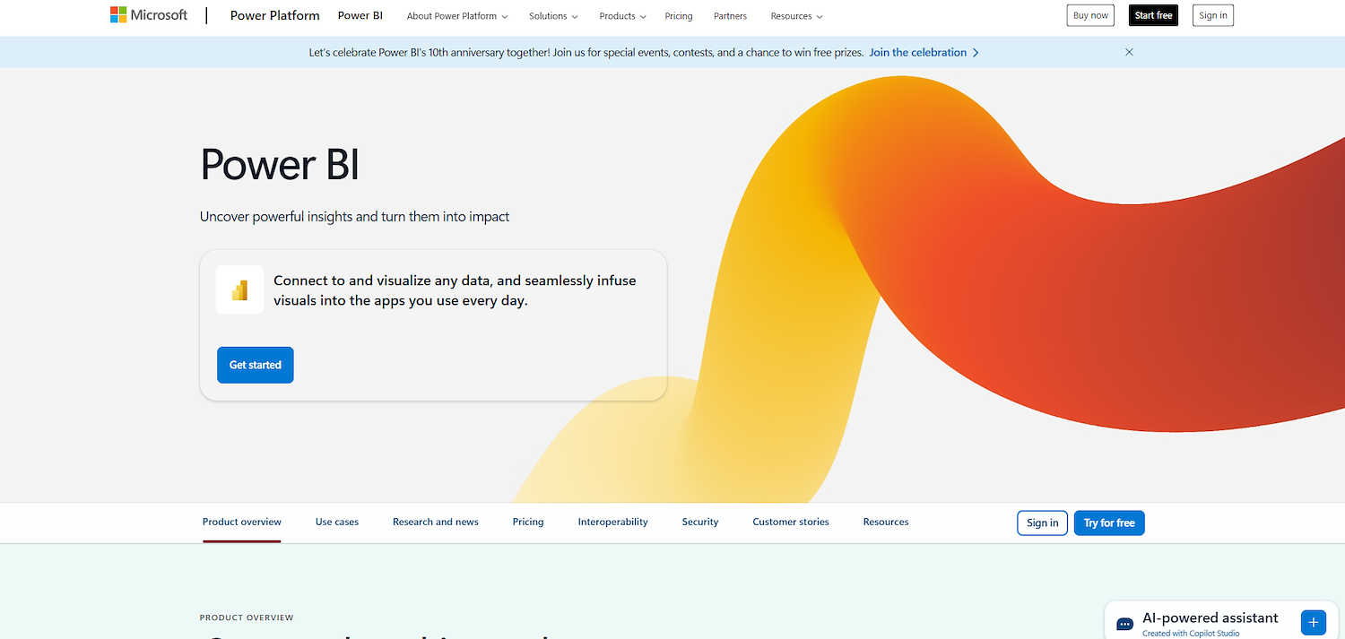Go to Pricing in top navigation

[679, 16]
